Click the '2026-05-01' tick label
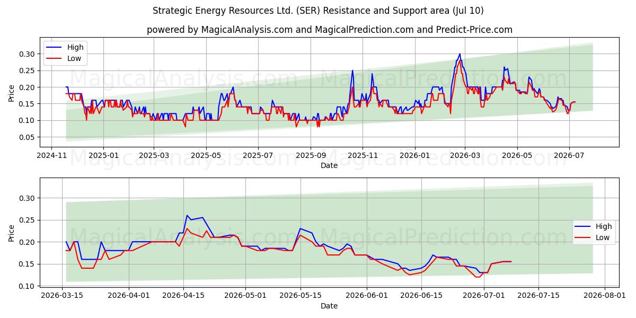The height and width of the screenshot is (318, 636). [x=246, y=296]
